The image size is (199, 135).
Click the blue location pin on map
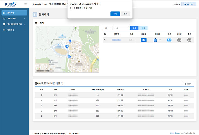point(67,47)
